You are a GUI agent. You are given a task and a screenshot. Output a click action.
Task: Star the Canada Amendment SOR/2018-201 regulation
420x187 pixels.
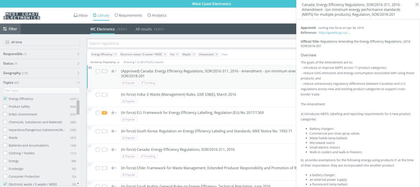[113, 71]
